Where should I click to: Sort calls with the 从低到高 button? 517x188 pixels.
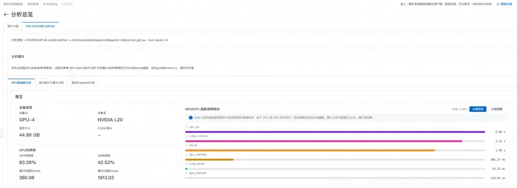(x=496, y=109)
